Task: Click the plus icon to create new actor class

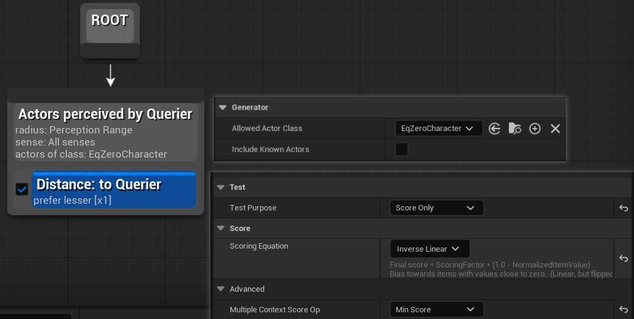Action: point(535,129)
